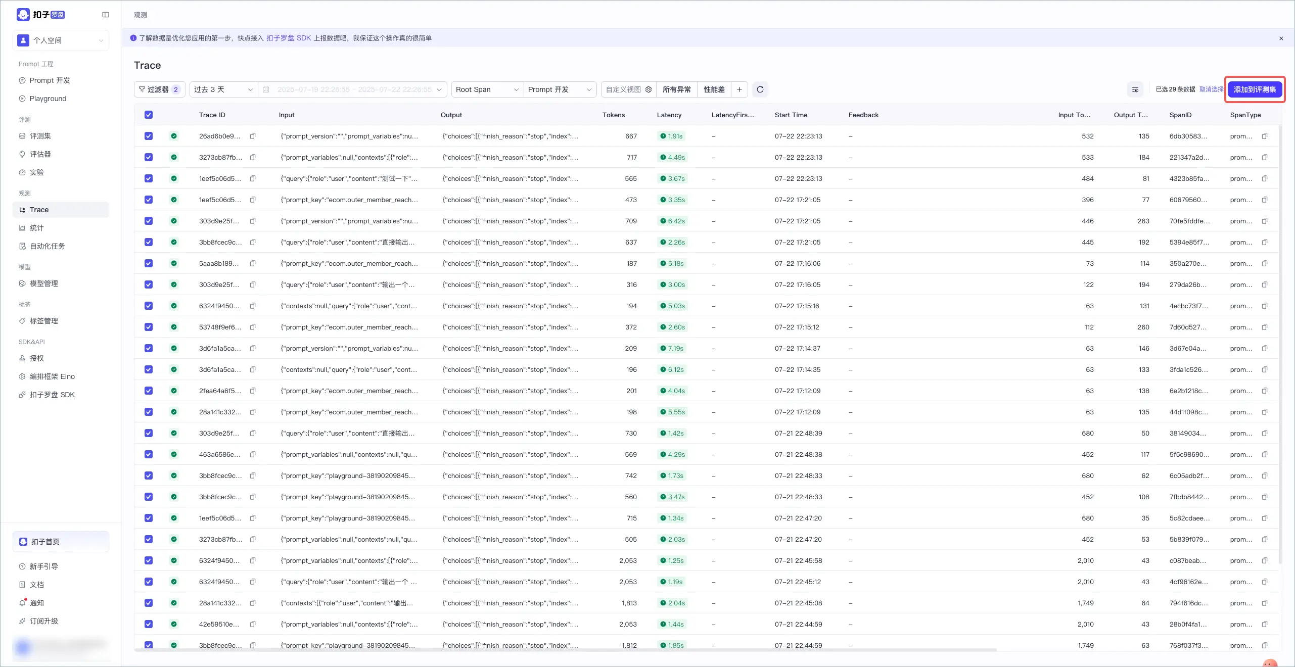1295x667 pixels.
Task: Copy Trace ID 3273cb87fb in second row
Action: tap(253, 157)
